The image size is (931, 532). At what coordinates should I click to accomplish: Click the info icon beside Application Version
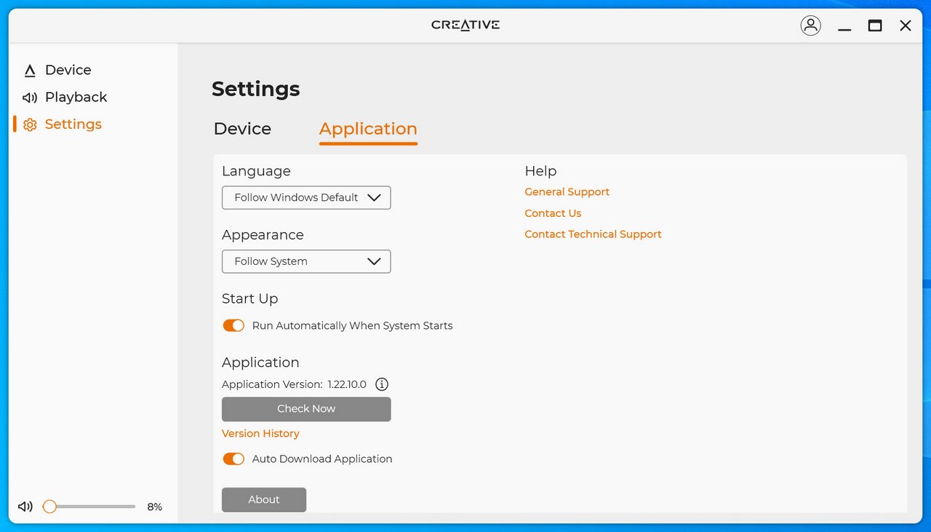pos(382,384)
